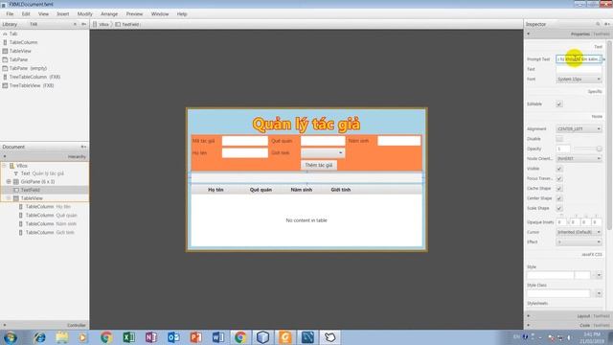613x345 pixels.
Task: Open the File menu
Action: pos(10,14)
